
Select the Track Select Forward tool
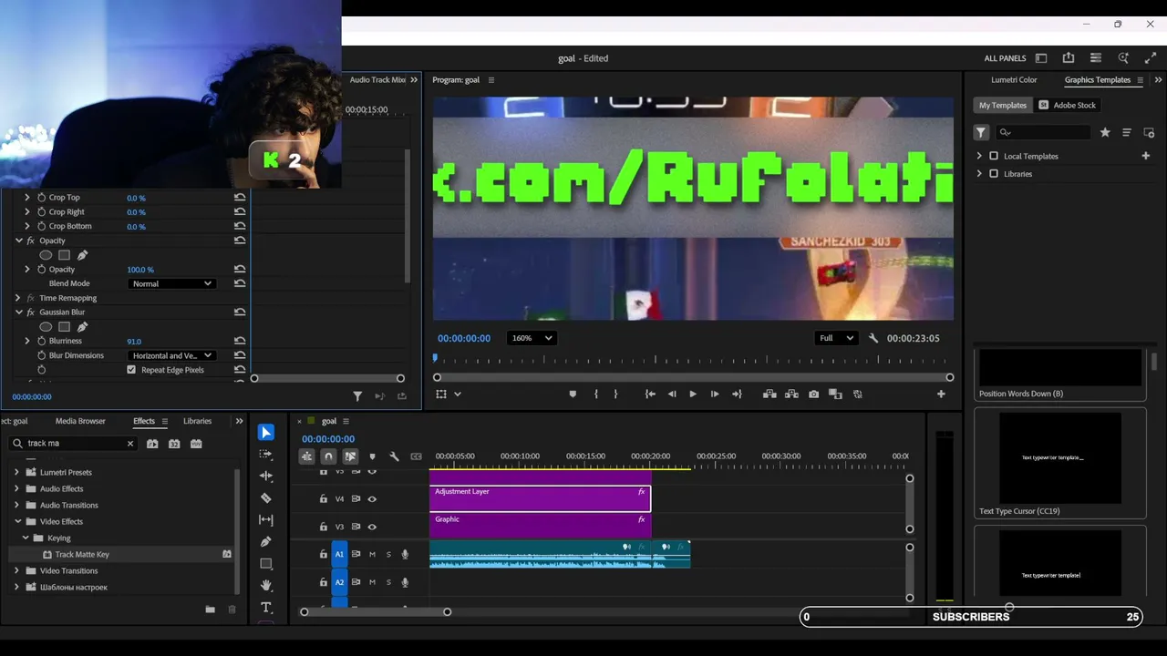coord(266,455)
